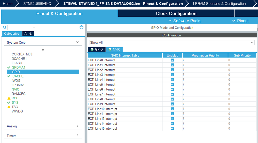The width and height of the screenshot is (258, 143).
Task: Switch to the A->Z listing tab
Action: 28,34
